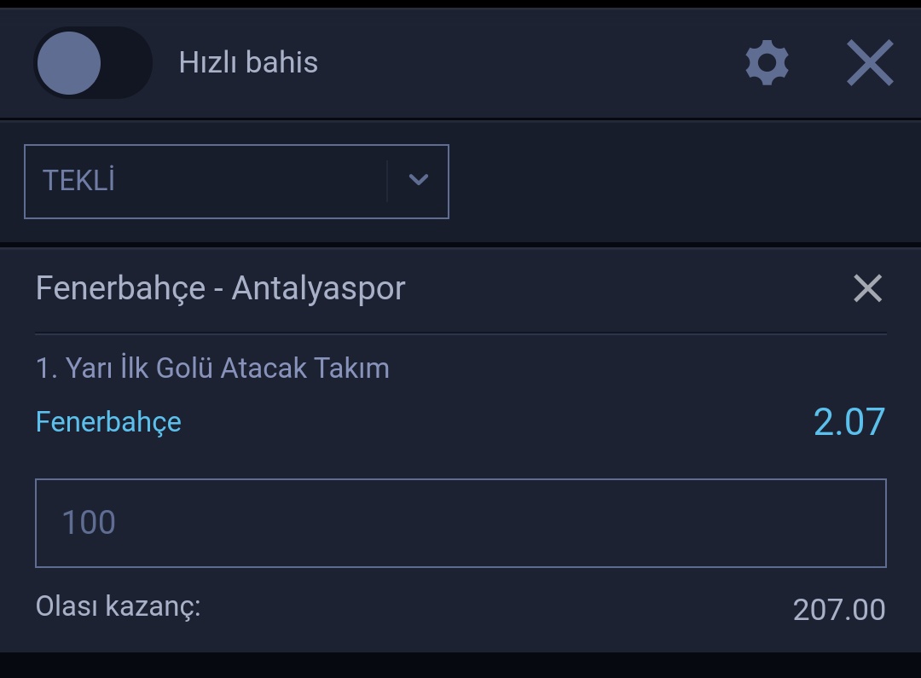Viewport: 921px width, 678px height.
Task: Click the 1. Yarı İlk Golü Atacak Takım market
Action: [x=212, y=368]
